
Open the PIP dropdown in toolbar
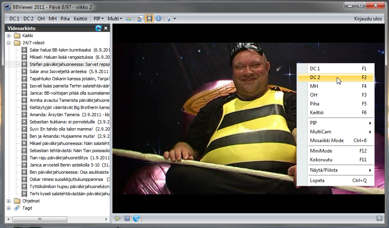pyautogui.click(x=98, y=19)
